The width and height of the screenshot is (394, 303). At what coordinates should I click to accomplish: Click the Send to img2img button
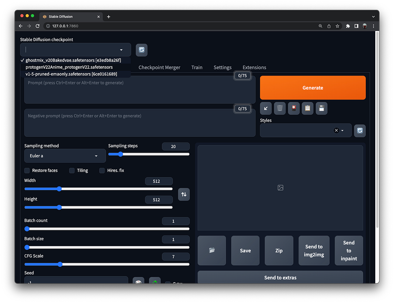click(x=314, y=250)
